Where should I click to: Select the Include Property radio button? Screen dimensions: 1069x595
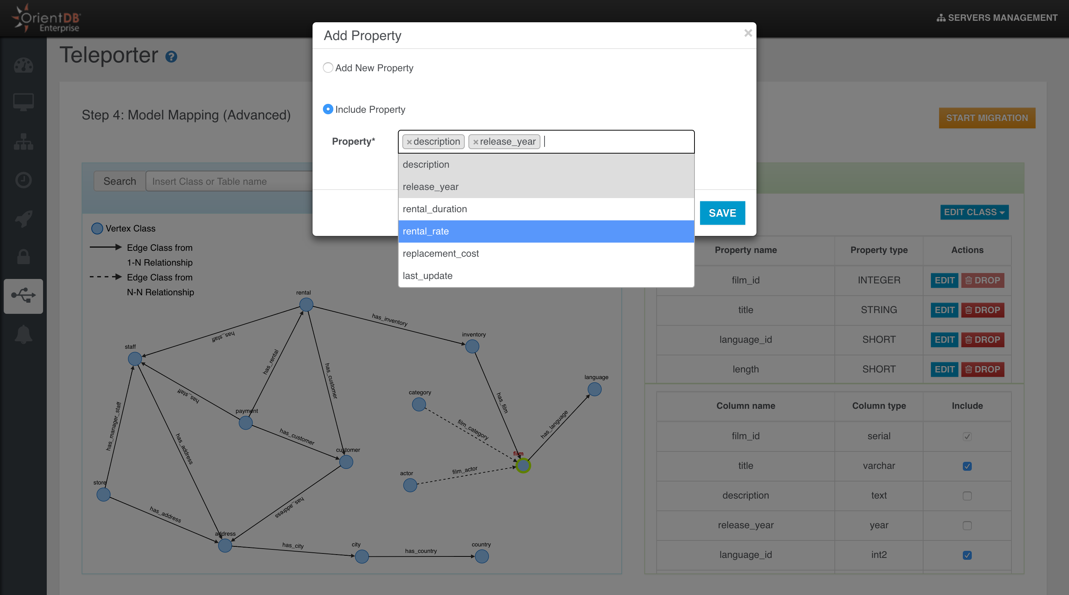[328, 109]
